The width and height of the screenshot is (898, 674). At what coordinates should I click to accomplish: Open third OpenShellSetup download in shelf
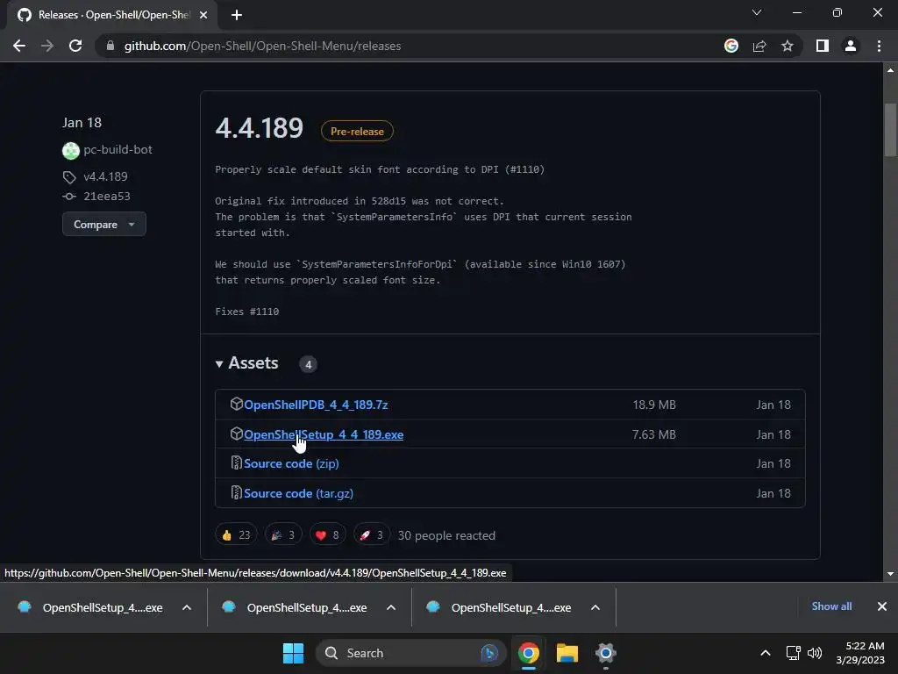pos(501,607)
